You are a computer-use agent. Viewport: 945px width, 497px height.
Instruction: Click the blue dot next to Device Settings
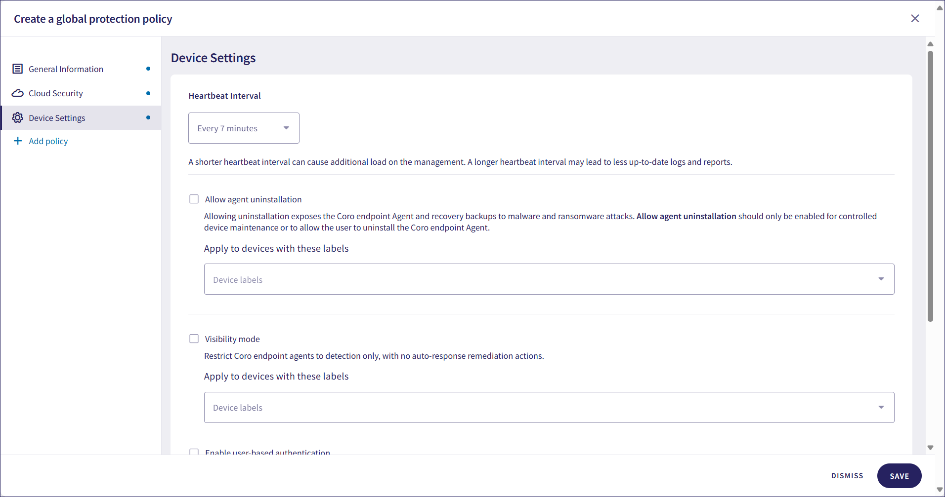pos(148,117)
